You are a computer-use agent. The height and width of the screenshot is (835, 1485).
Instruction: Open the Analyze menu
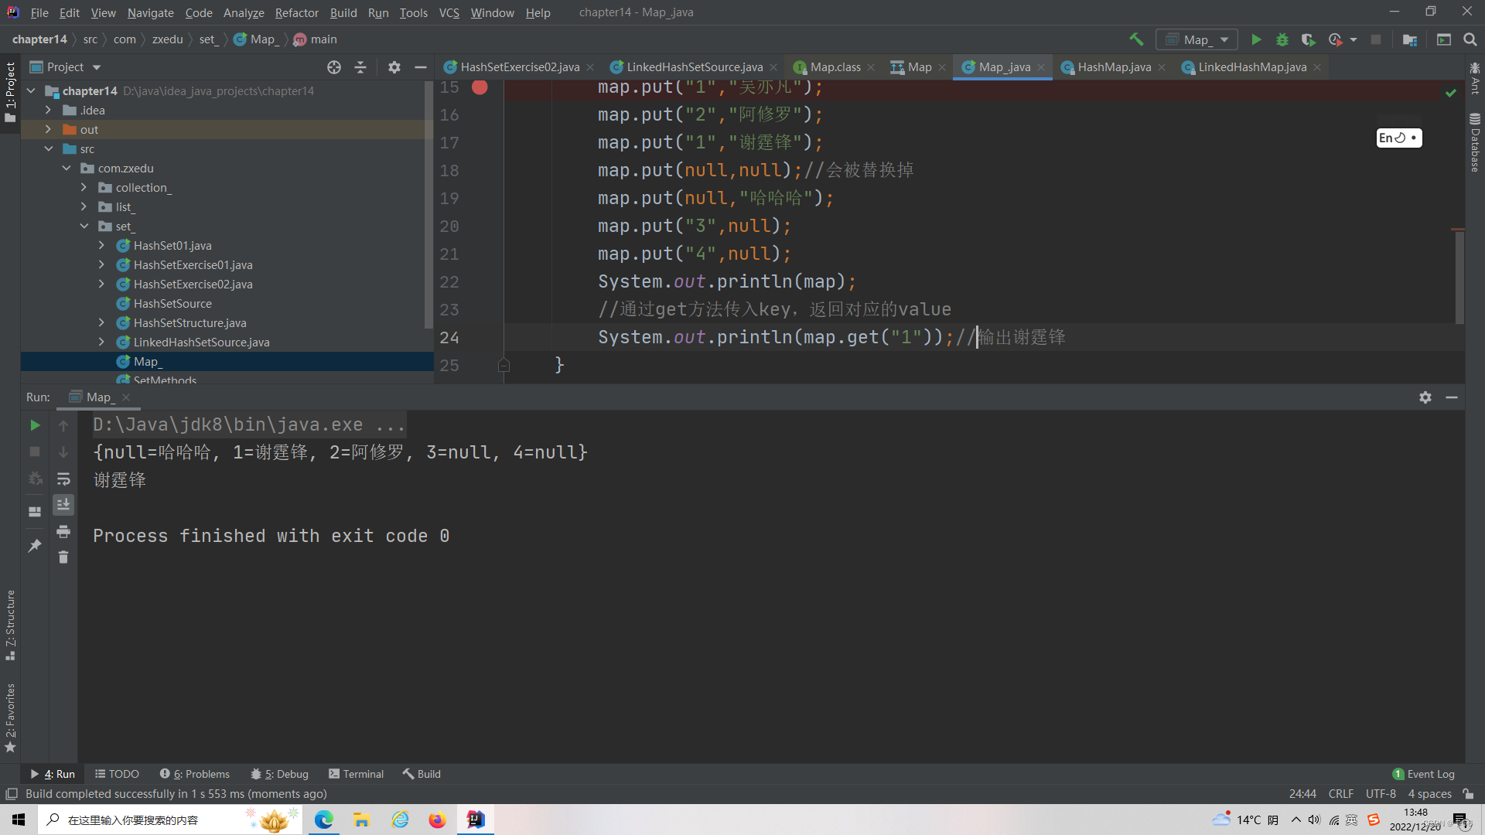coord(244,12)
